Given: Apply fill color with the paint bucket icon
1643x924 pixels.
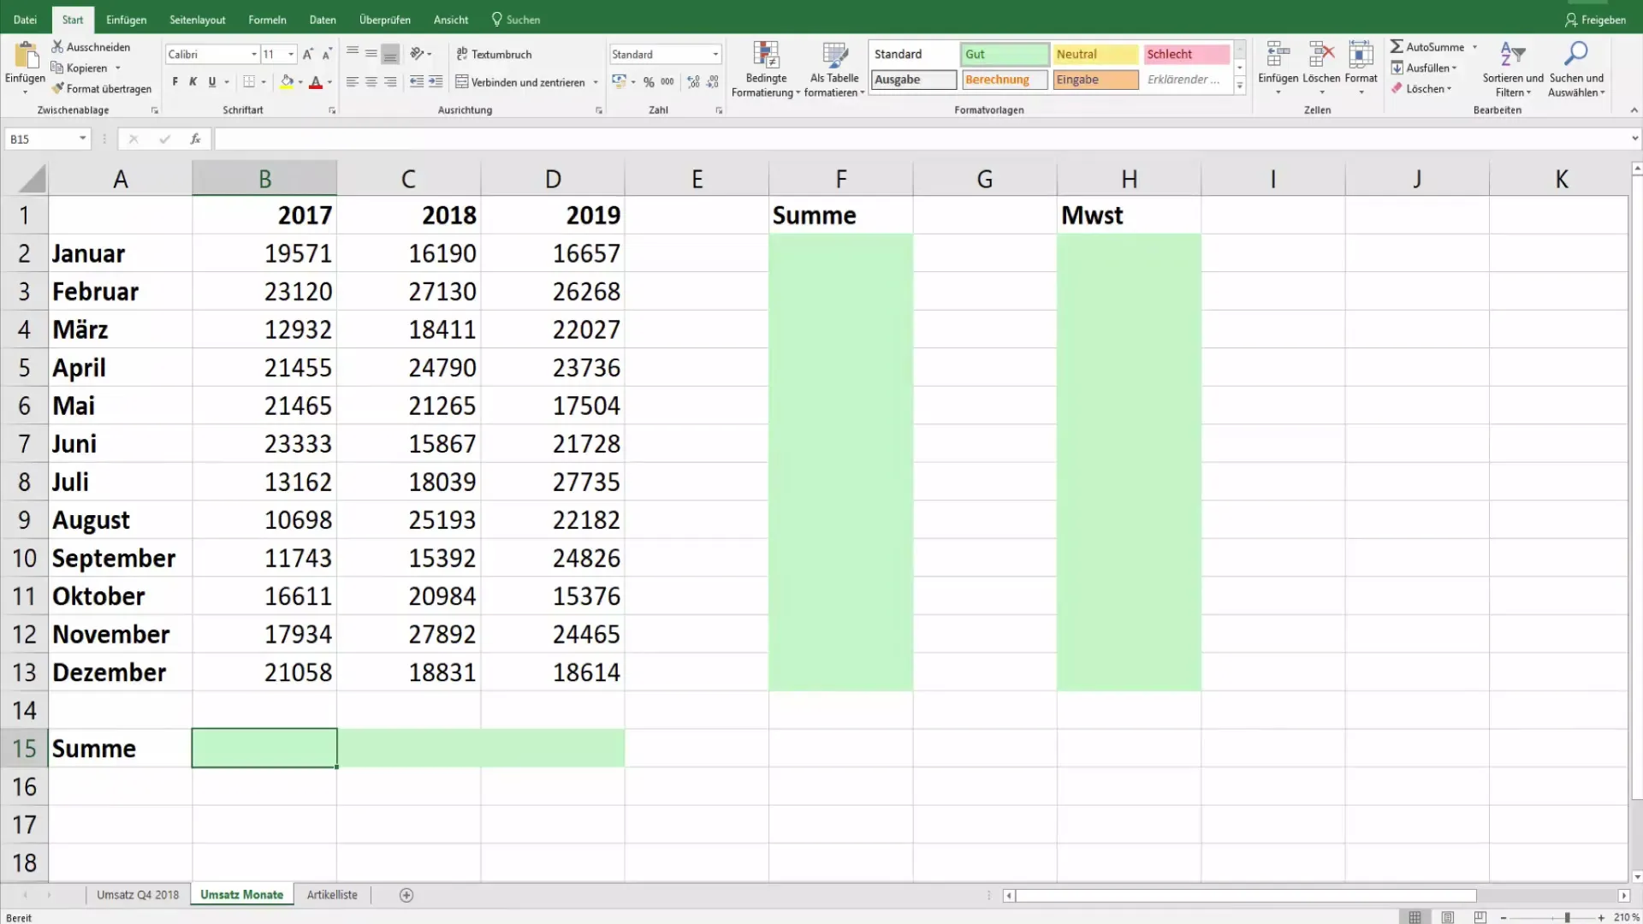Looking at the screenshot, I should pyautogui.click(x=288, y=82).
